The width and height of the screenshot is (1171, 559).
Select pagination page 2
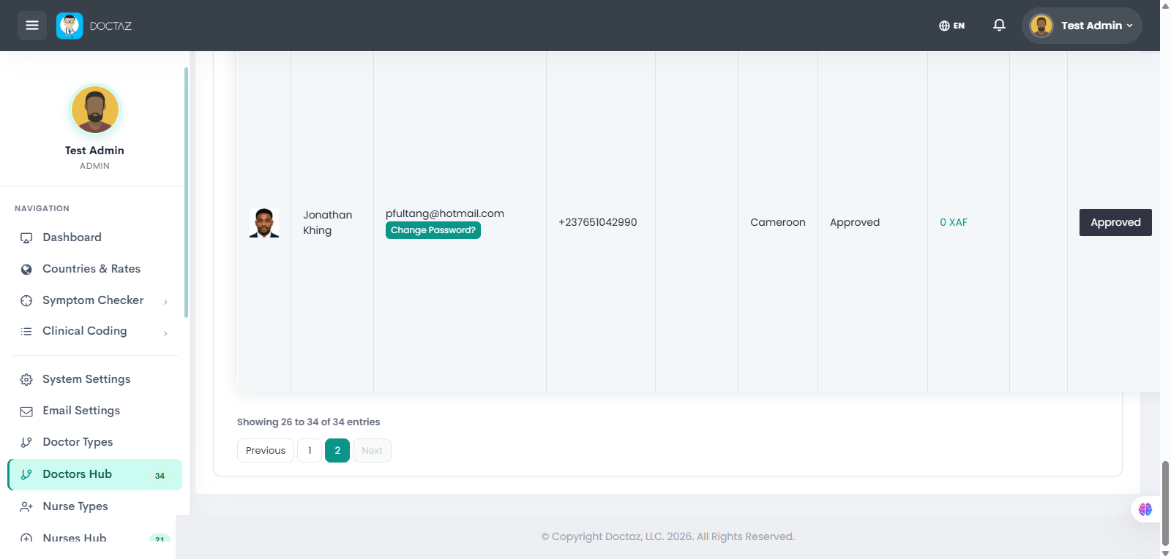click(337, 451)
